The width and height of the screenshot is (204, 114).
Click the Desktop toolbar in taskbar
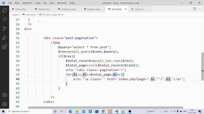coord(151,111)
